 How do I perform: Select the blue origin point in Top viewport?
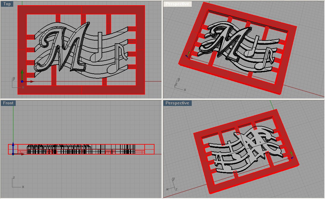pos(22,81)
